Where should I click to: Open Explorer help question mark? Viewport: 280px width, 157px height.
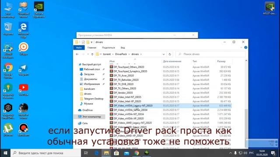tap(246, 48)
